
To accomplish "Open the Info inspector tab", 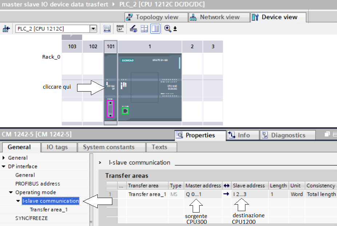I will [243, 135].
